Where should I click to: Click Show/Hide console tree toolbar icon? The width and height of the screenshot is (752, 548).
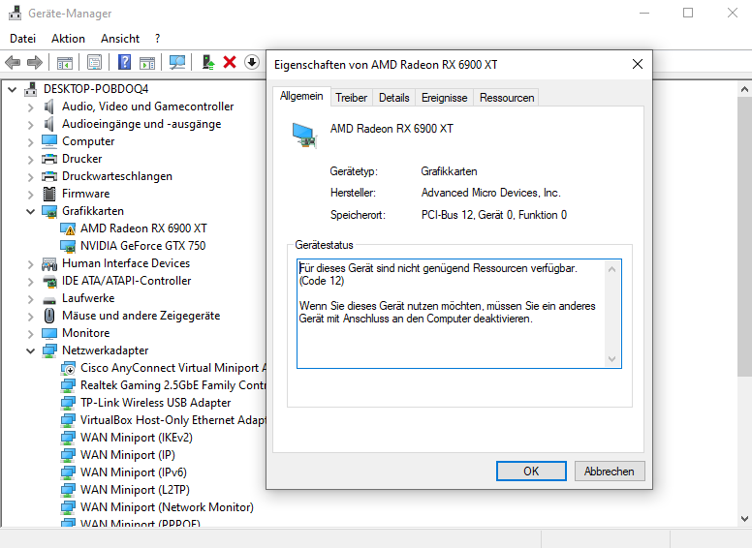[65, 62]
